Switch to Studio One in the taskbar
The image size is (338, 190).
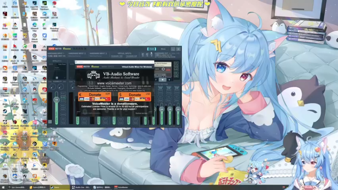(81, 187)
